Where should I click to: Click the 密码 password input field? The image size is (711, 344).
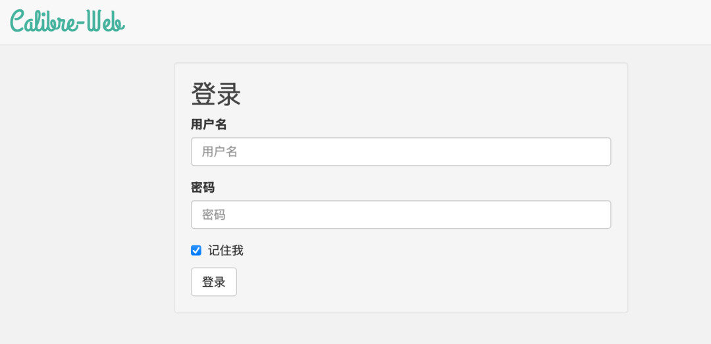point(401,214)
